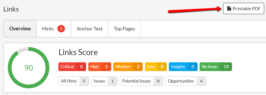Image resolution: width=266 pixels, height=95 pixels.
Task: Click the Printable PDF button
Action: (244, 8)
